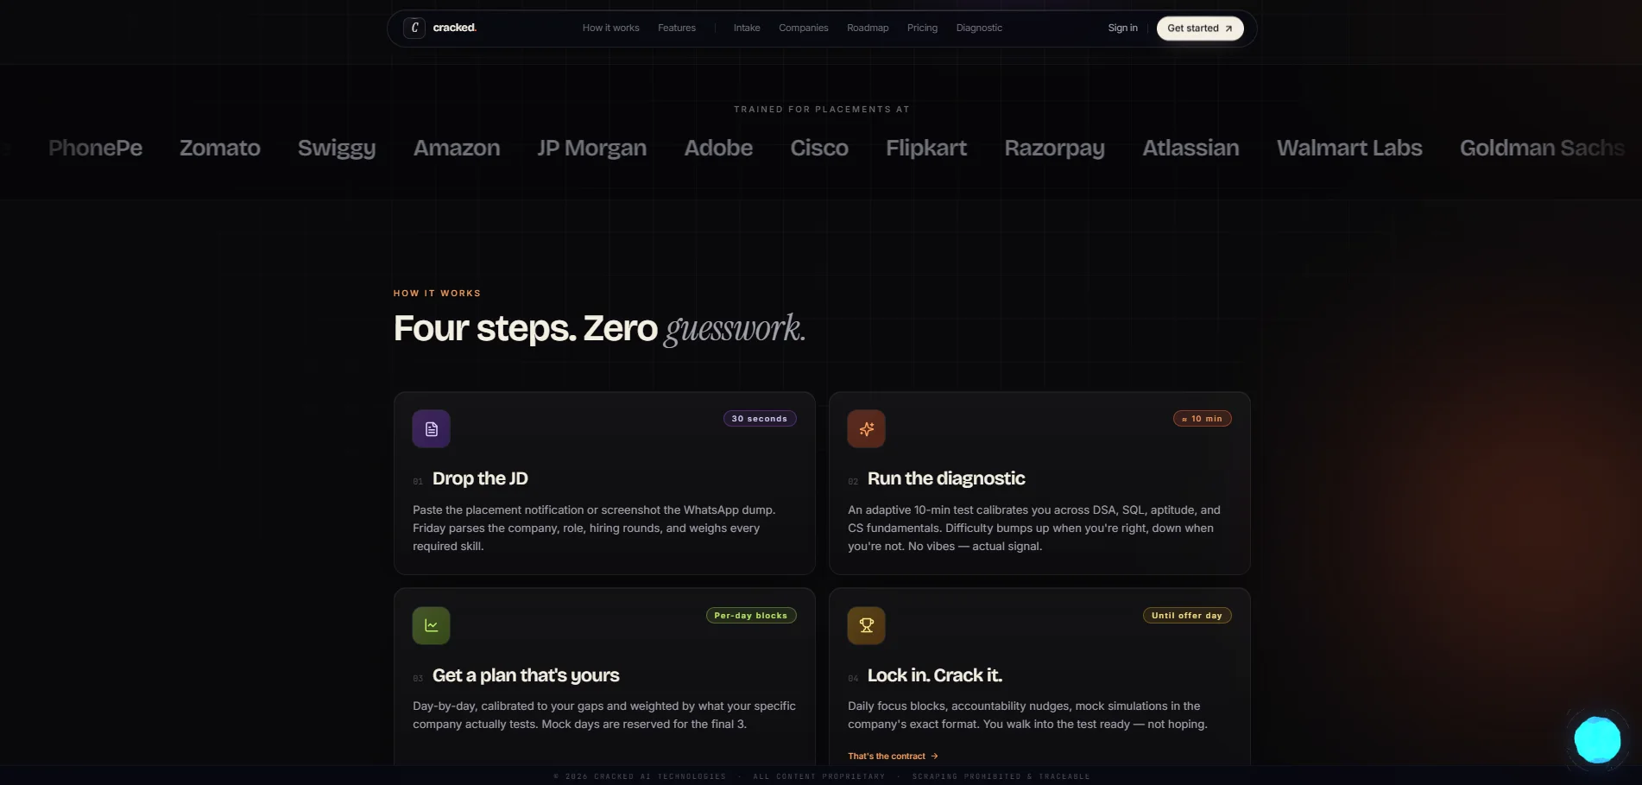Screen dimensions: 1642x785
Task: Click the Zomato company name
Action: coord(220,148)
